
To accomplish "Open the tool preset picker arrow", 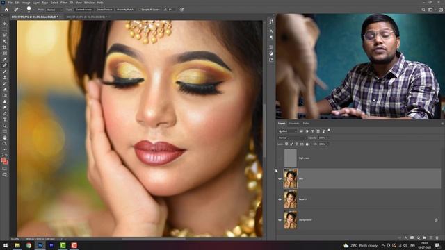I will 20,10.
